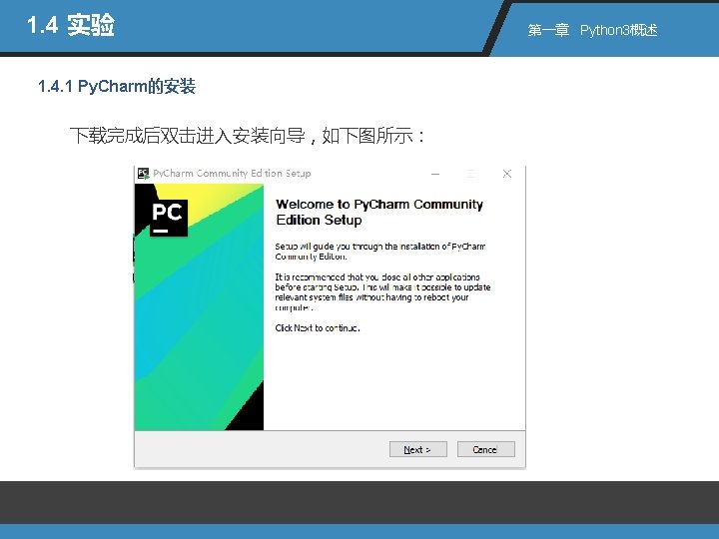719x539 pixels.
Task: Minimize the PyCharm setup window
Action: [435, 174]
